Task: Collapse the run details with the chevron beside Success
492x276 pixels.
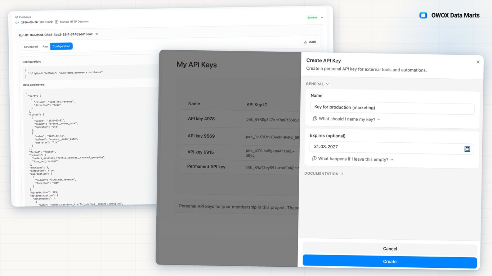Action: [322, 17]
